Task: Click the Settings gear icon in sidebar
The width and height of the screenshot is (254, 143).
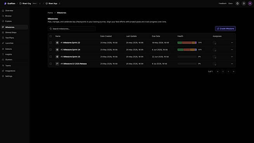Action: coord(3,76)
